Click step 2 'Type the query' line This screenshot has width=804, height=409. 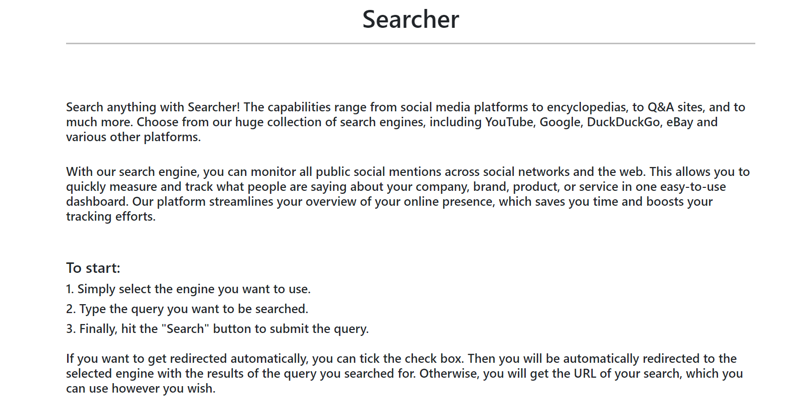tap(187, 309)
